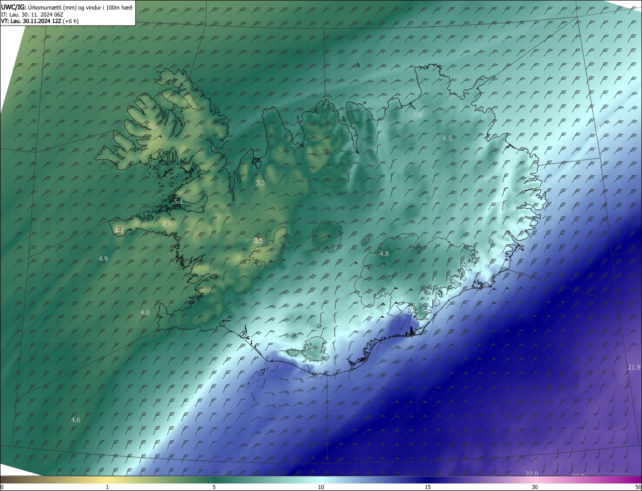This screenshot has width=642, height=491.
Task: Click the 5.1 precipitation value
Action: point(179,202)
